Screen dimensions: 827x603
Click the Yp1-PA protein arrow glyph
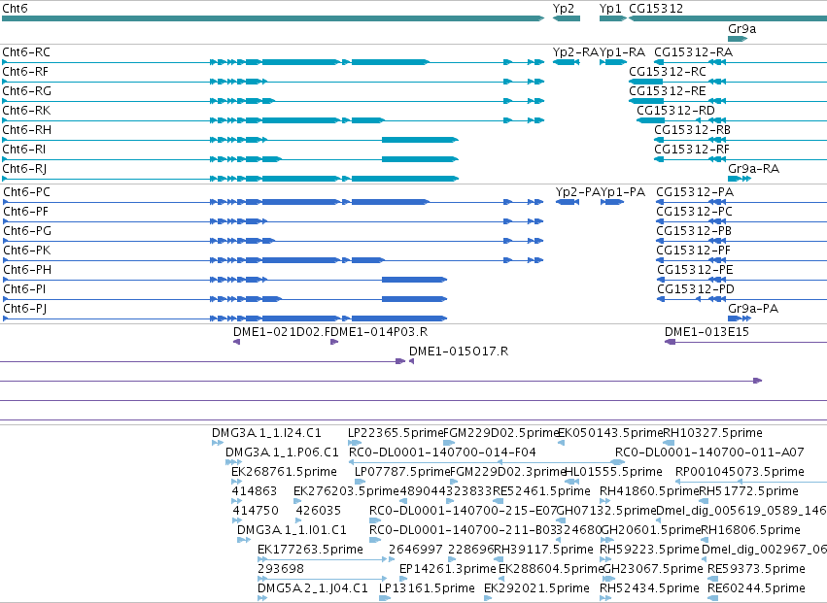pos(612,202)
